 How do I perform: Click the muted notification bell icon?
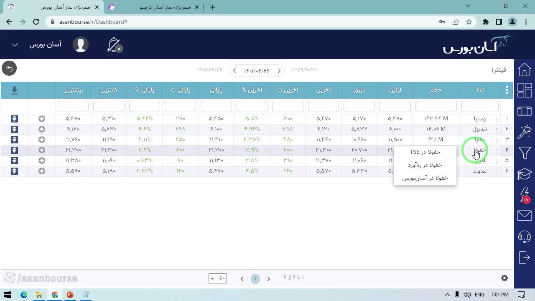[x=114, y=45]
